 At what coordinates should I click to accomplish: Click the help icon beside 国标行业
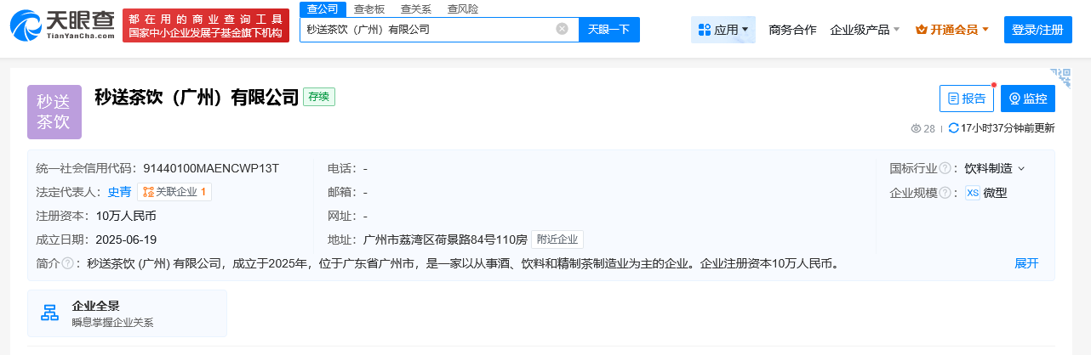[945, 168]
